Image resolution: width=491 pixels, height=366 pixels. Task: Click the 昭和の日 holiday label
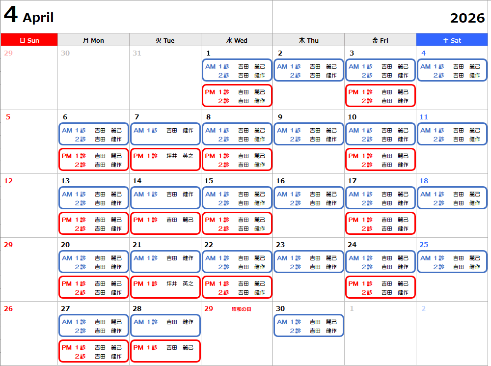[241, 309]
